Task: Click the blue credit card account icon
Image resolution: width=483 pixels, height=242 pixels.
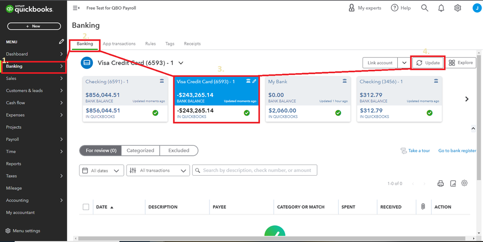Action: 87,63
